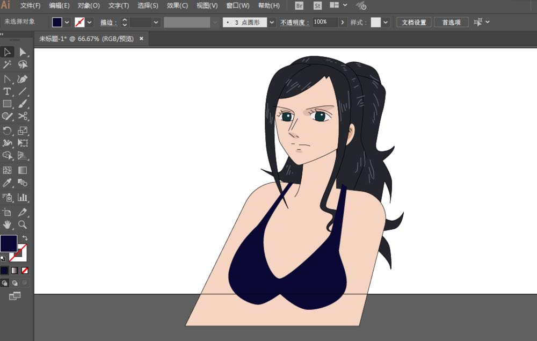
Task: Select the Paintbrush tool
Action: click(x=23, y=104)
